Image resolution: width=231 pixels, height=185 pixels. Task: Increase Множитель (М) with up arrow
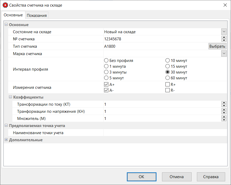pyautogui.click(x=224, y=117)
